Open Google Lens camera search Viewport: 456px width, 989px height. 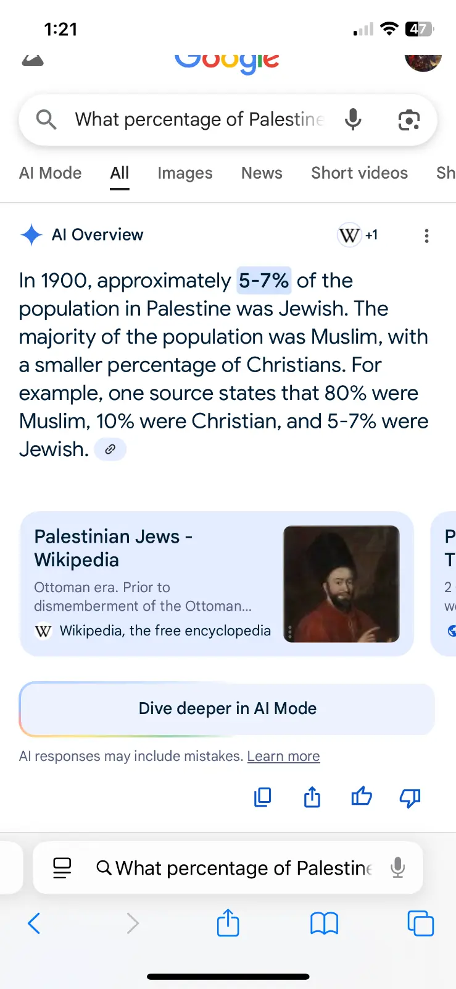[x=408, y=119]
